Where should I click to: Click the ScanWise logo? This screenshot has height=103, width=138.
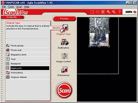[15, 12]
